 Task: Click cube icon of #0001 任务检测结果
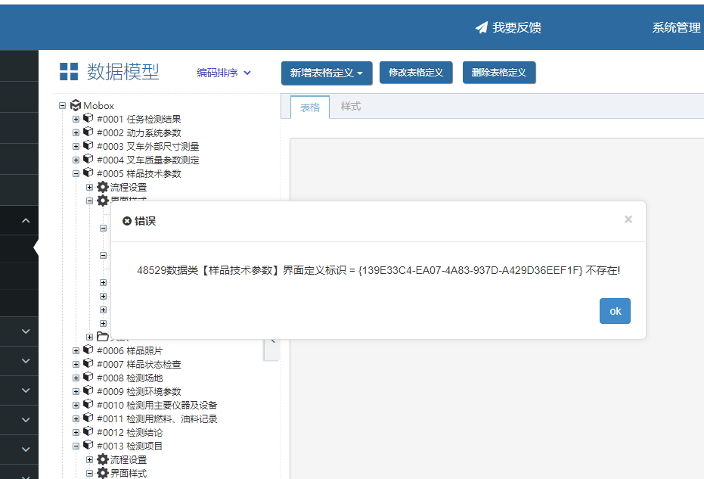tap(88, 119)
